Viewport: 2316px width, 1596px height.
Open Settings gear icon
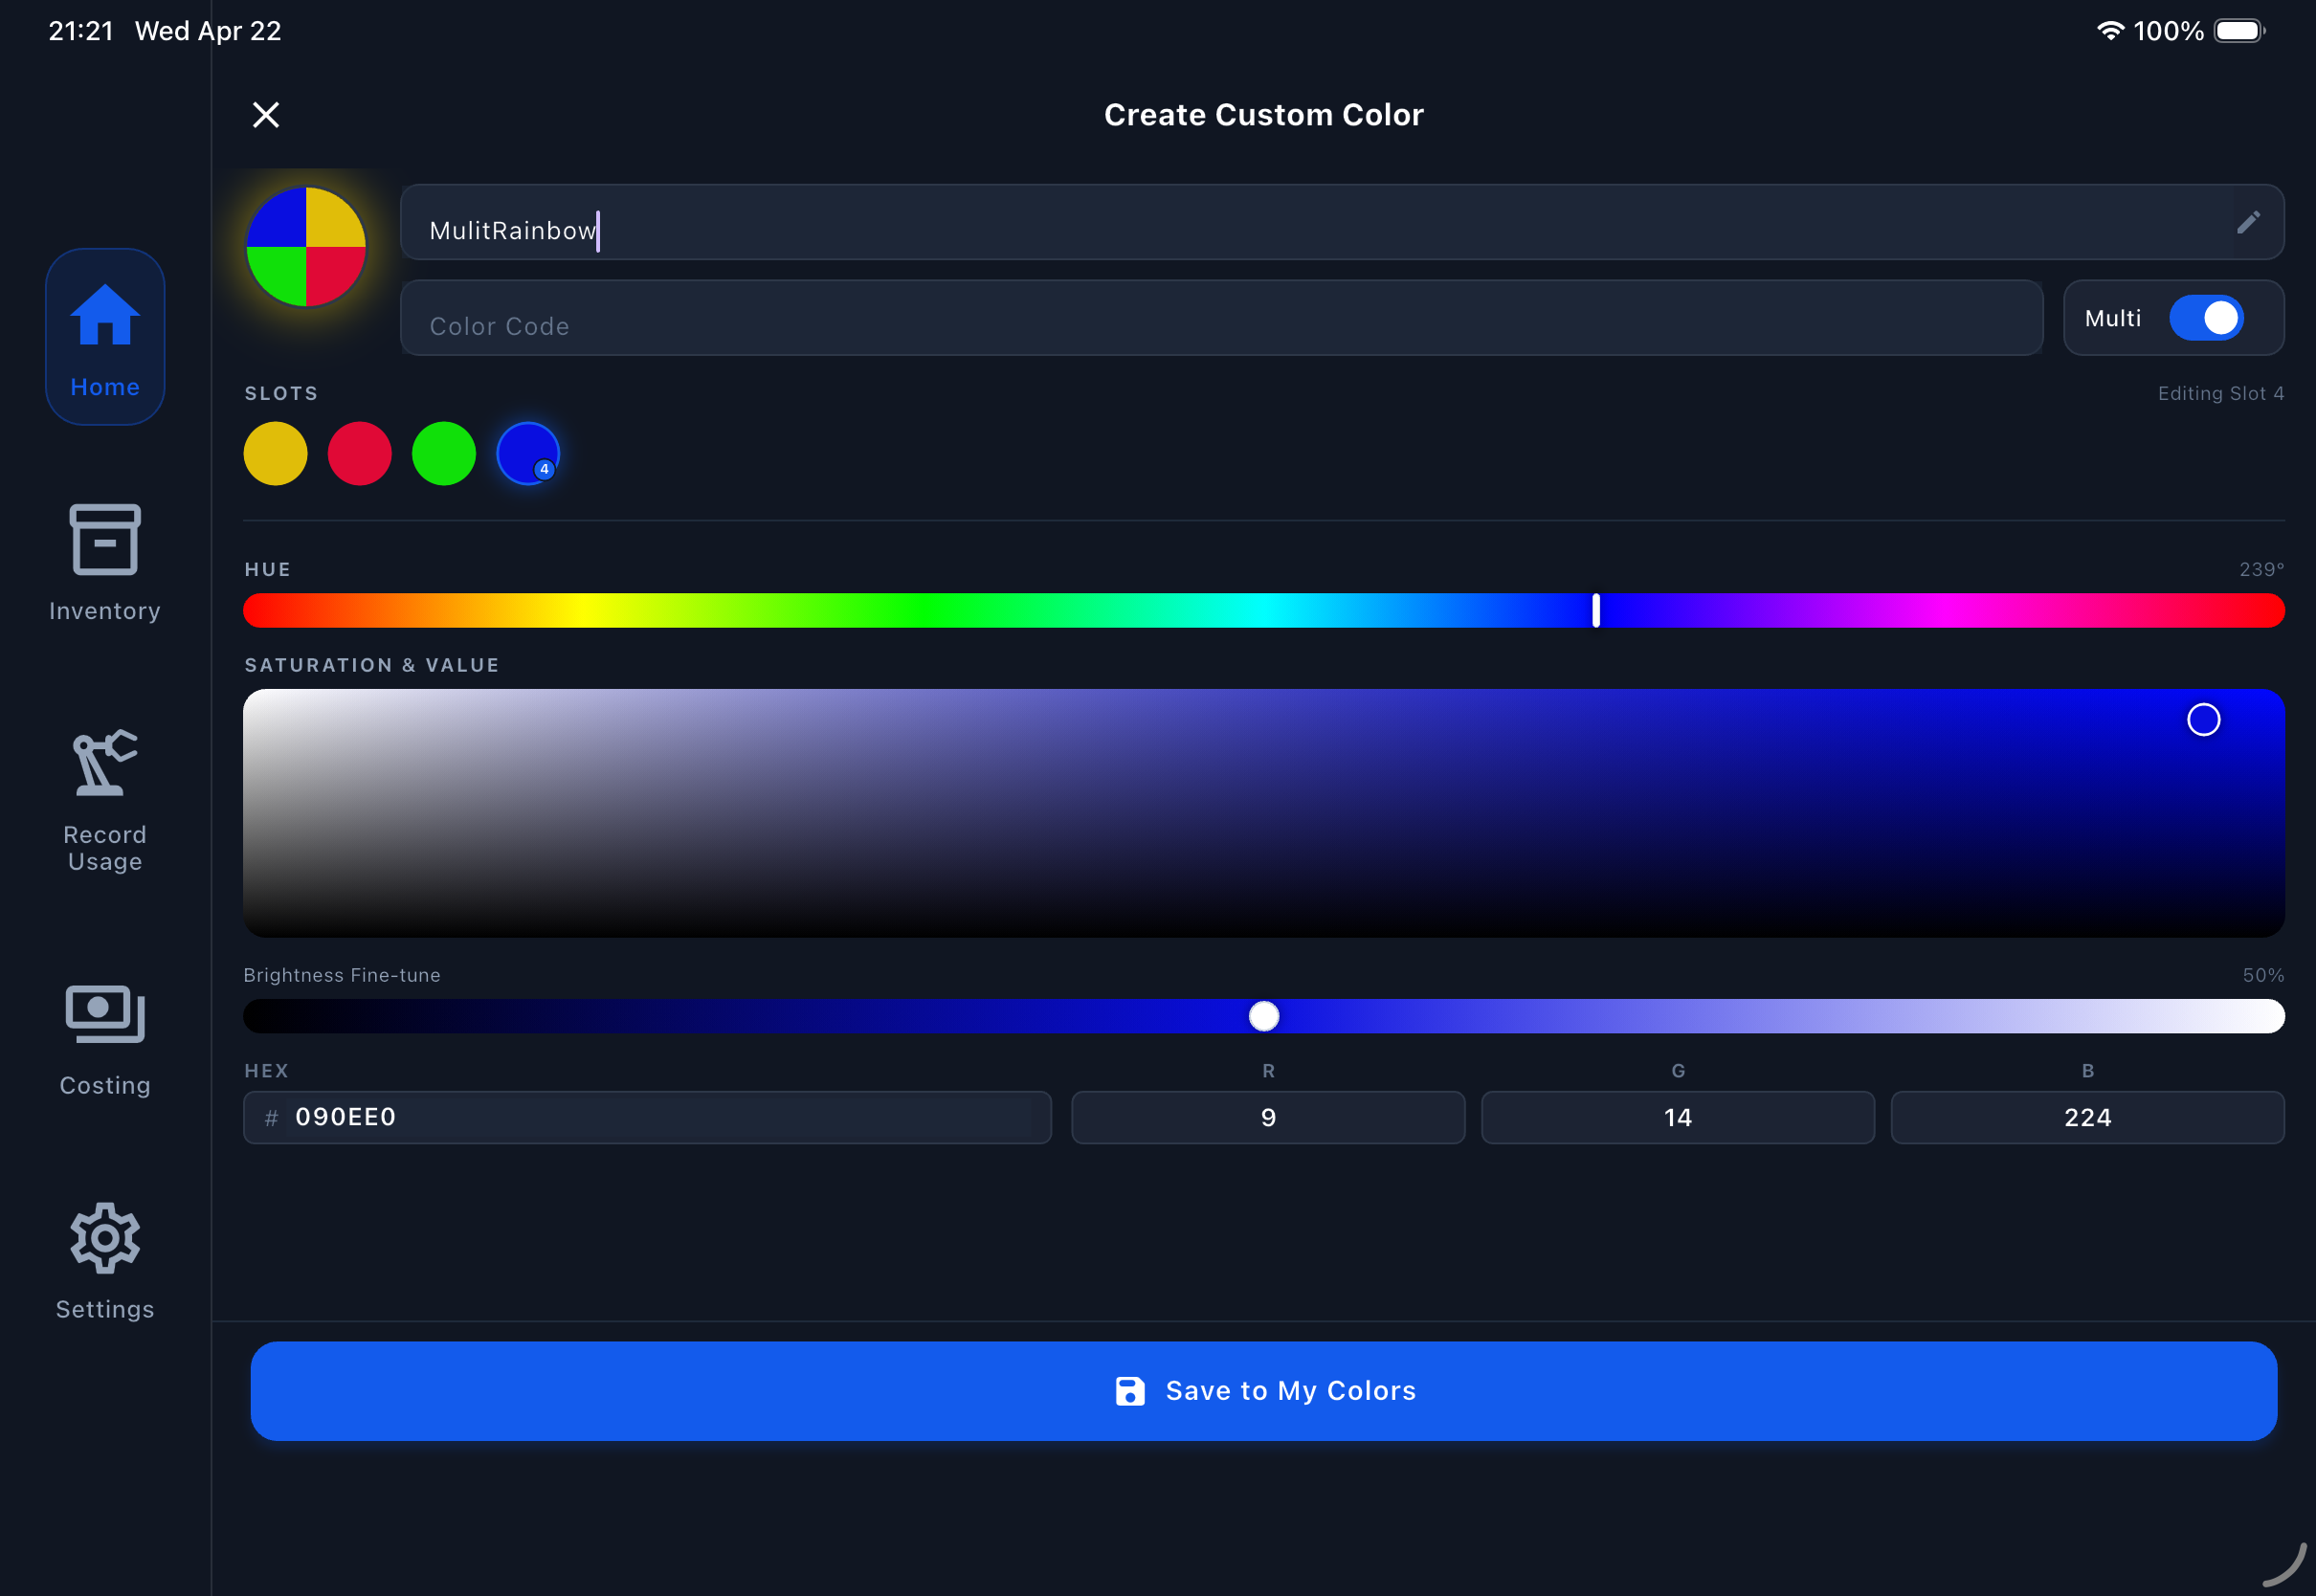click(105, 1238)
